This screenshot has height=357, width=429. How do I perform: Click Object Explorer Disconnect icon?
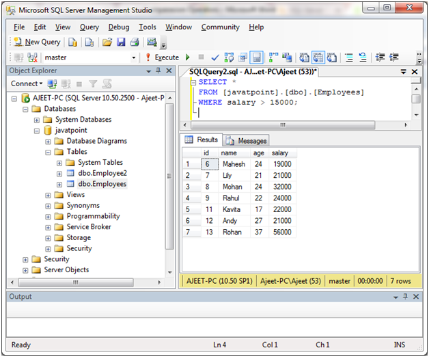click(66, 83)
